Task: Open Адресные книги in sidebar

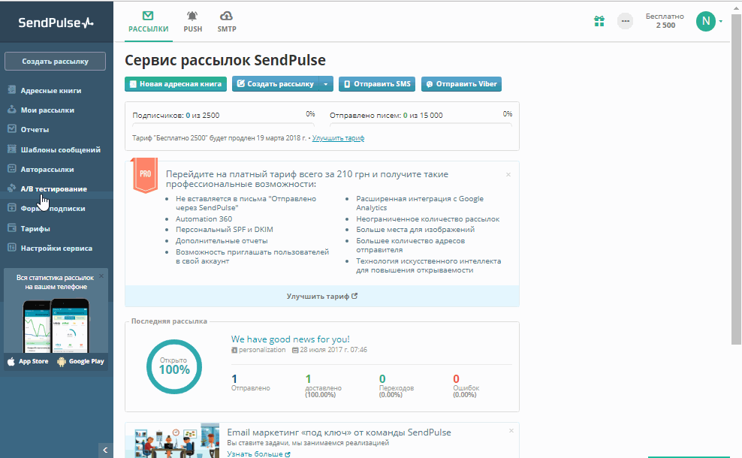Action: point(50,90)
